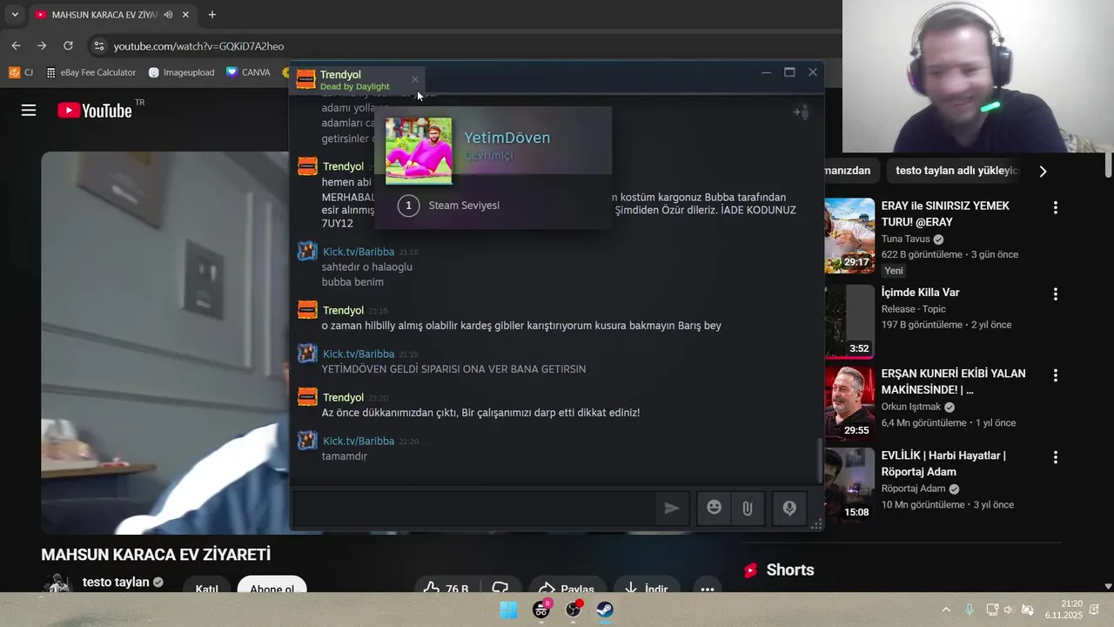The image size is (1114, 627).
Task: Click the YetimDöven username in profile card
Action: [x=507, y=138]
